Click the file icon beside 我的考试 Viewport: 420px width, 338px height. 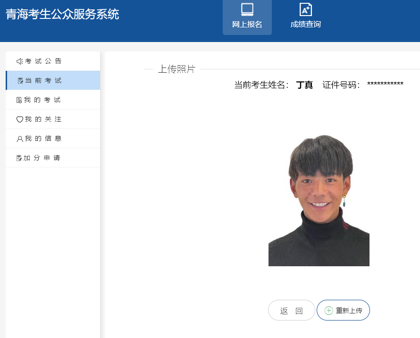coord(19,100)
